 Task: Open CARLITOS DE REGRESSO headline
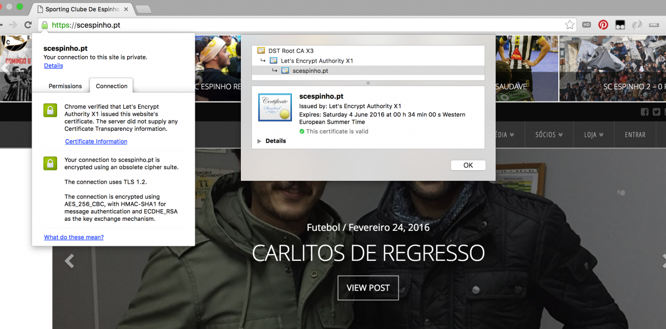(368, 253)
